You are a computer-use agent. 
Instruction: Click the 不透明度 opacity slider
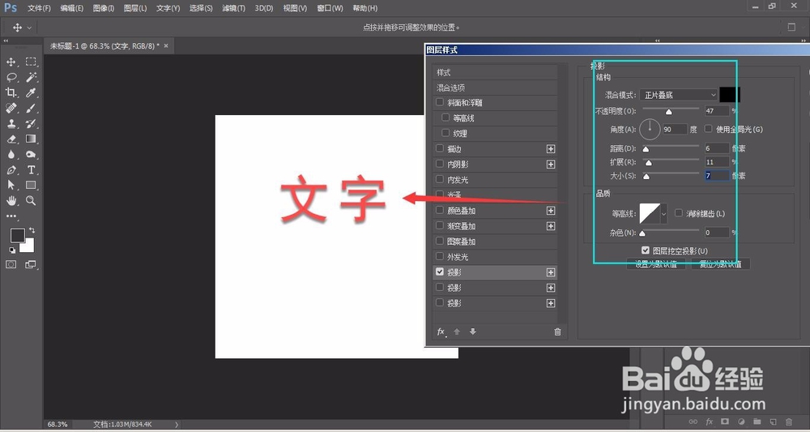pos(669,110)
